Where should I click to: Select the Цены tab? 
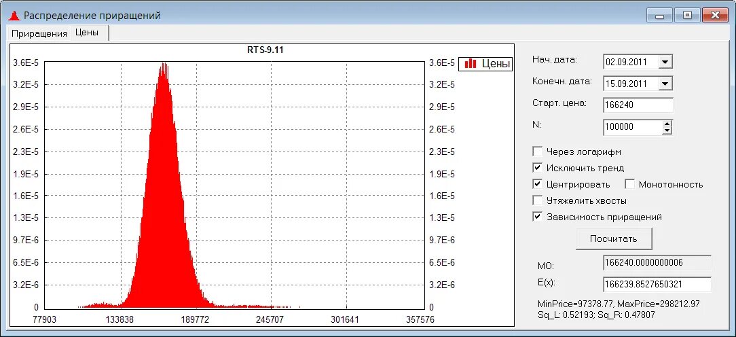pos(89,33)
